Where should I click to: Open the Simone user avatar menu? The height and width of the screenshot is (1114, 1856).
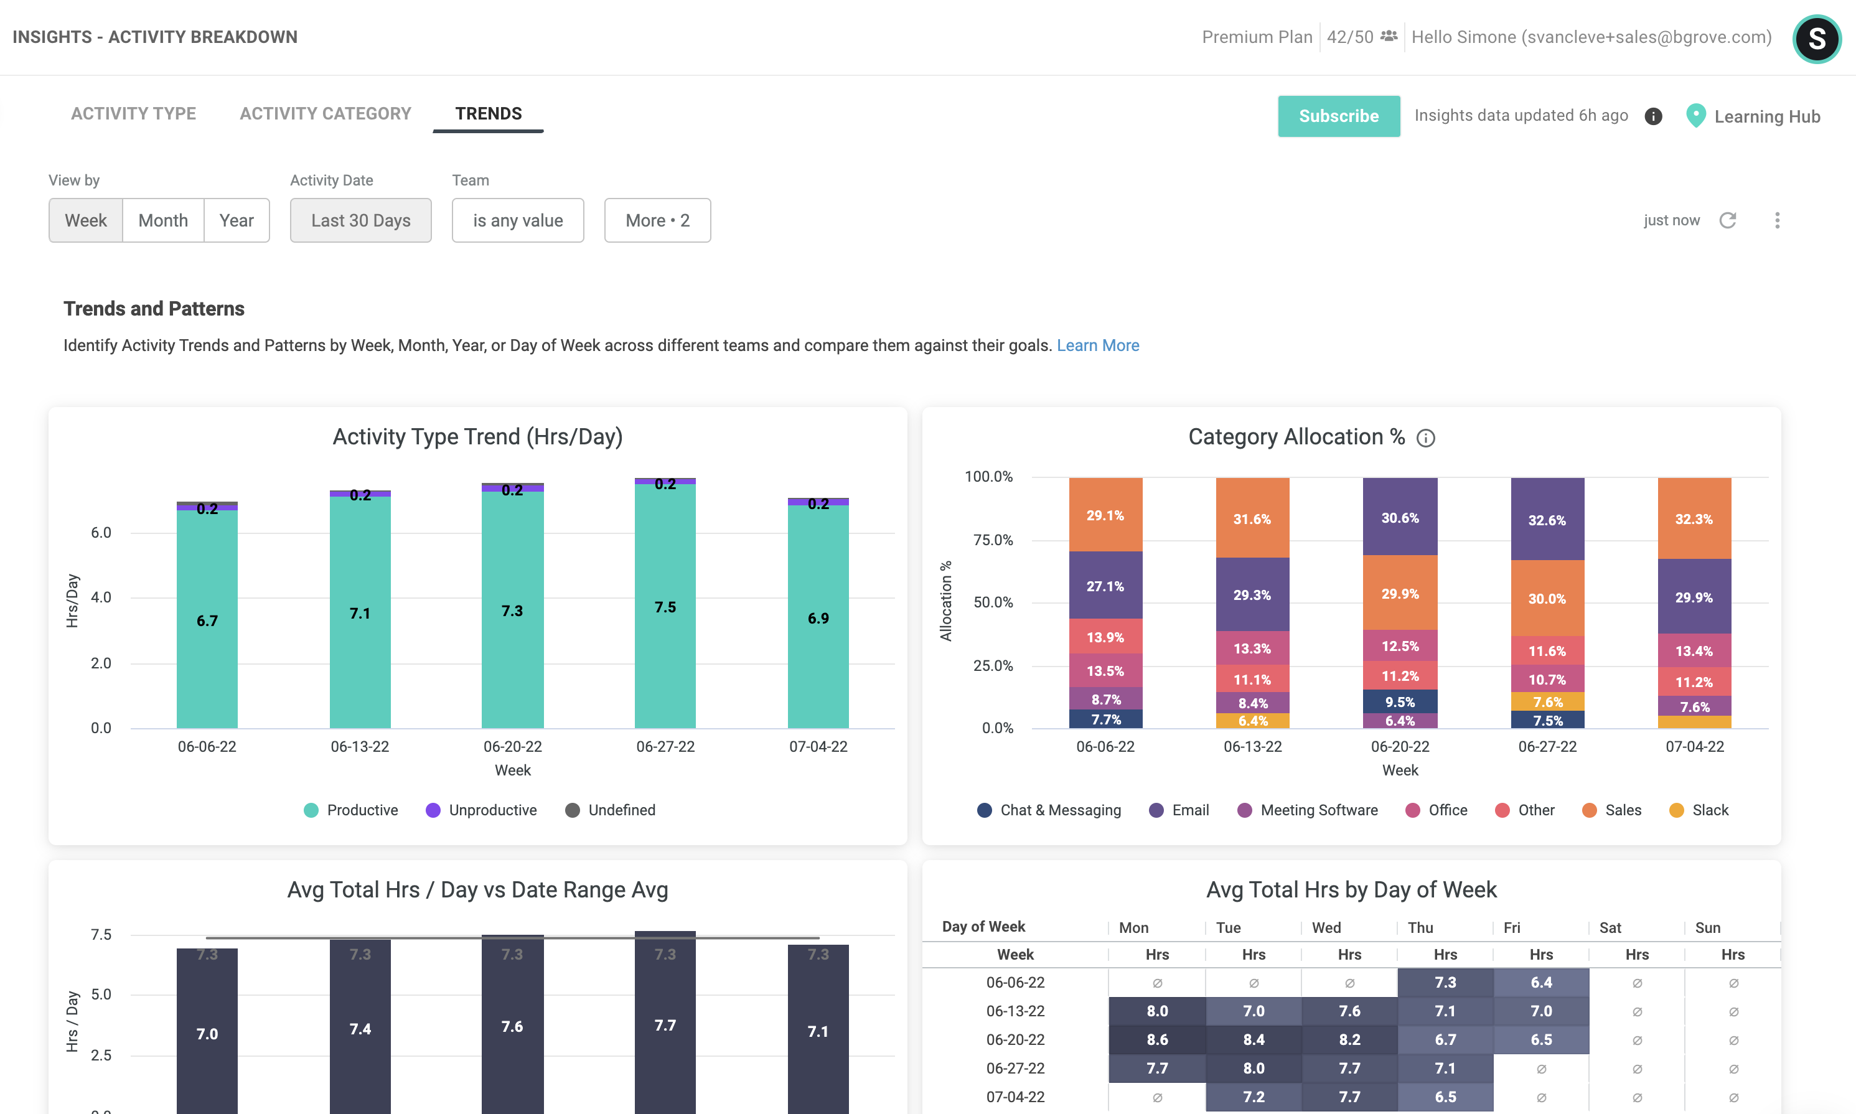tap(1816, 39)
